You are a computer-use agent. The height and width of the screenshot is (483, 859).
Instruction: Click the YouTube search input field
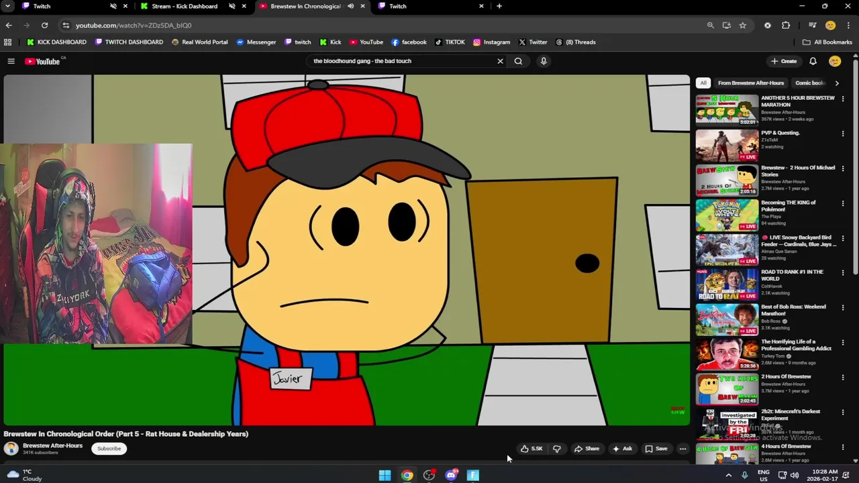[x=403, y=61]
